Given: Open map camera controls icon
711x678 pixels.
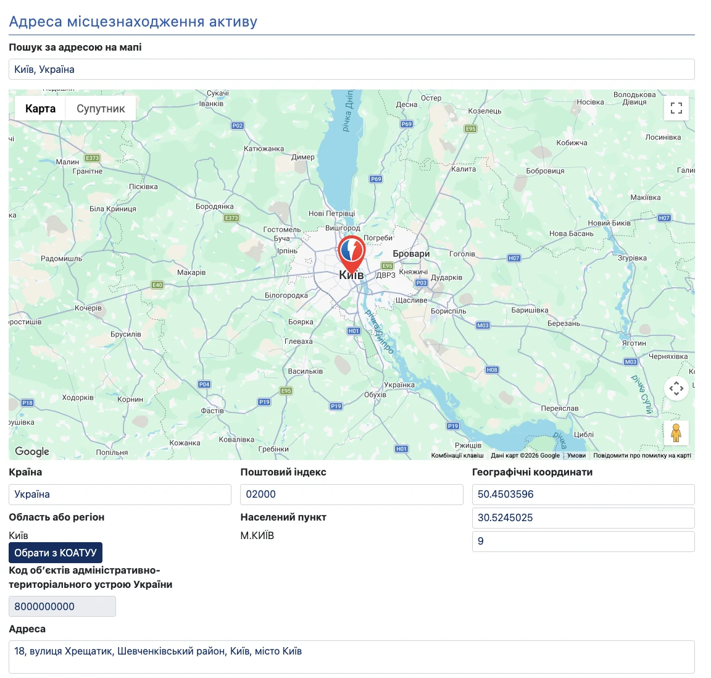Looking at the screenshot, I should [676, 388].
